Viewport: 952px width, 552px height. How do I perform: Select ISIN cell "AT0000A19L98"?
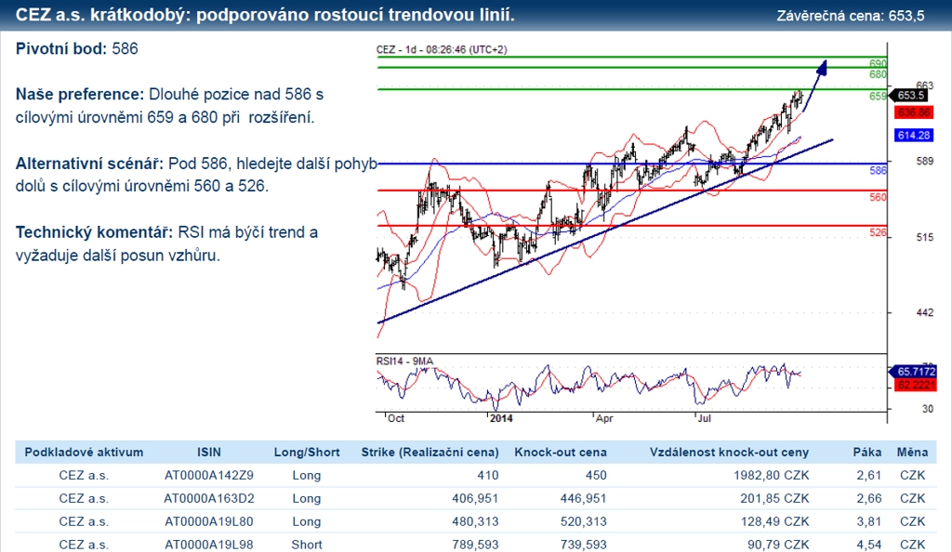[x=209, y=545]
